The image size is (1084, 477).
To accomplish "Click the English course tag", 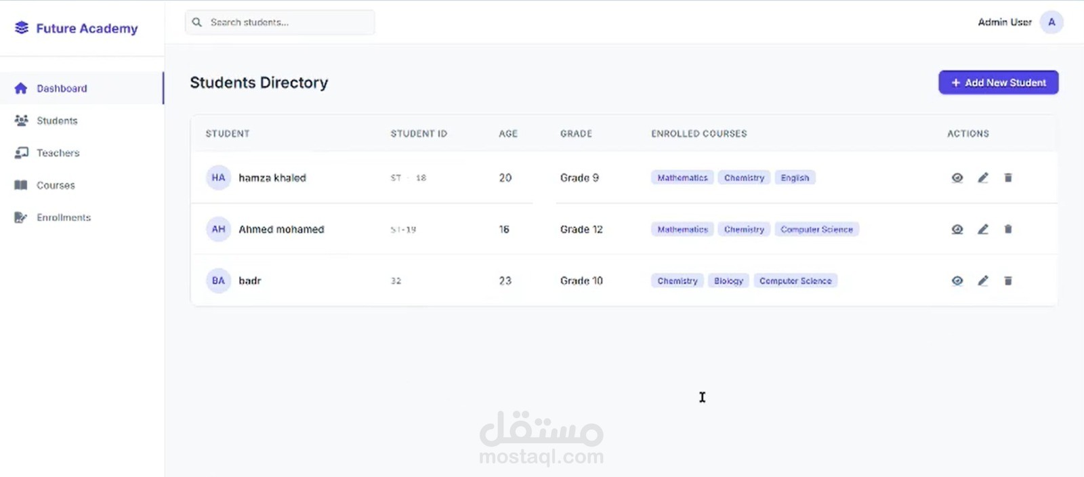I will (x=795, y=178).
